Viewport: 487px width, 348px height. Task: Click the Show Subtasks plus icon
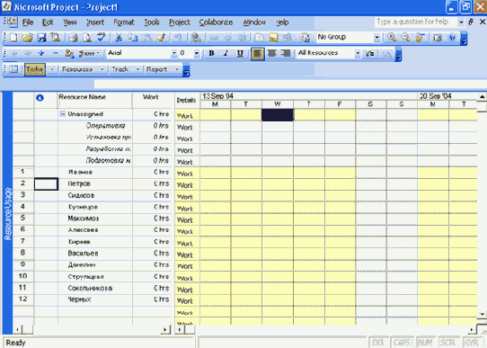click(41, 53)
